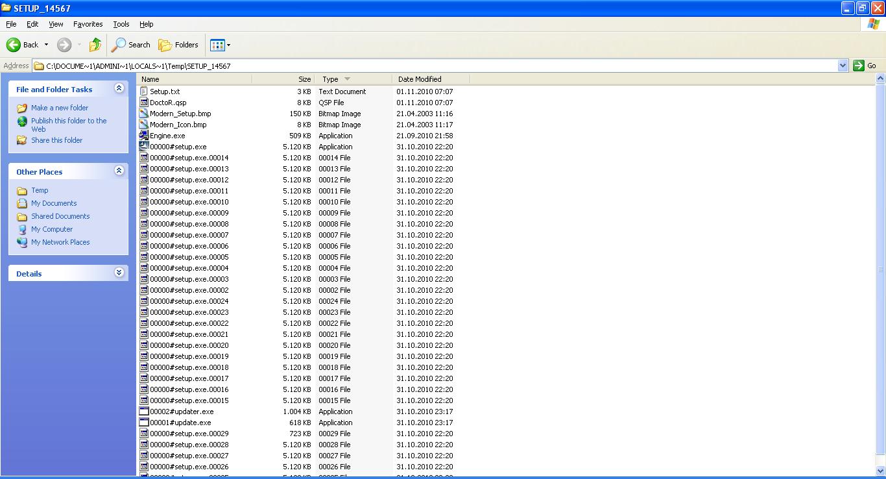Sort by the Size column header

point(282,79)
